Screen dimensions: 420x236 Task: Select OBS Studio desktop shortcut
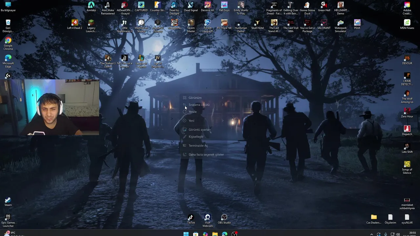point(224,219)
